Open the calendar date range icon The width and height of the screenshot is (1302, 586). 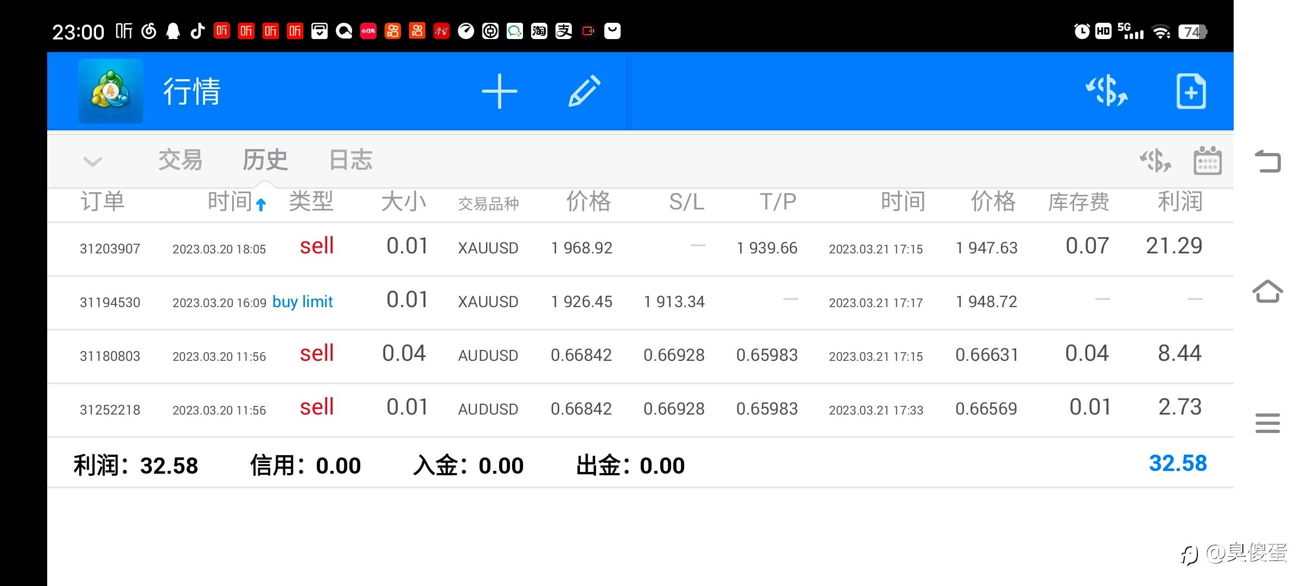click(x=1208, y=161)
